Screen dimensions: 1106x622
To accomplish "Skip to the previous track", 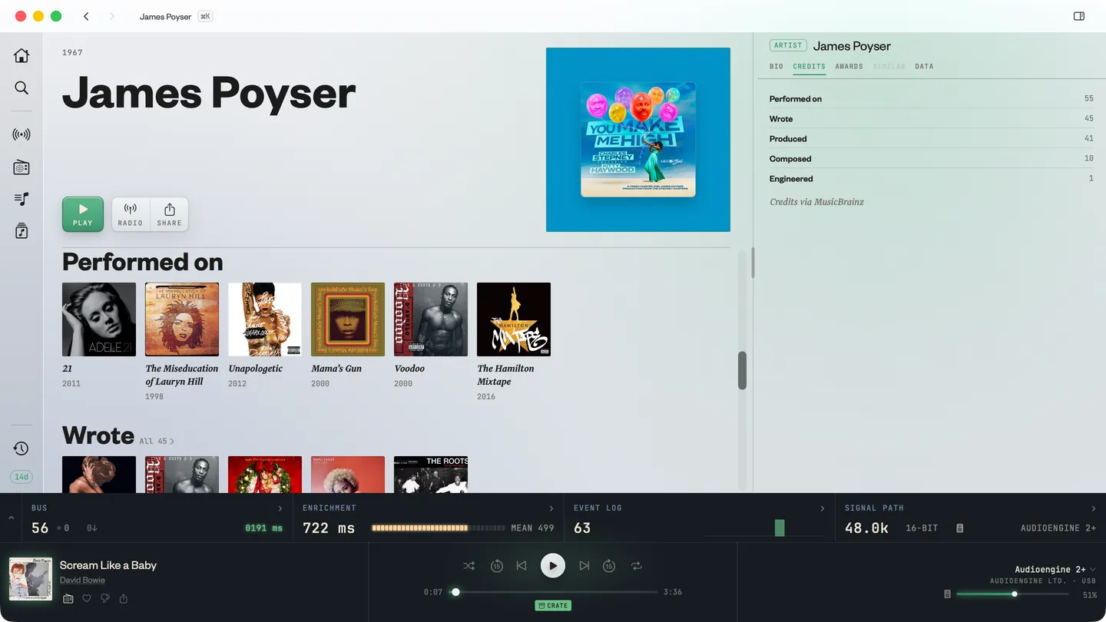I will pyautogui.click(x=522, y=566).
